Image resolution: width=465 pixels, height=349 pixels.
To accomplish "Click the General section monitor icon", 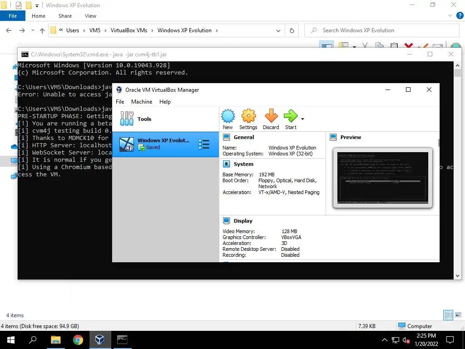I will 226,137.
